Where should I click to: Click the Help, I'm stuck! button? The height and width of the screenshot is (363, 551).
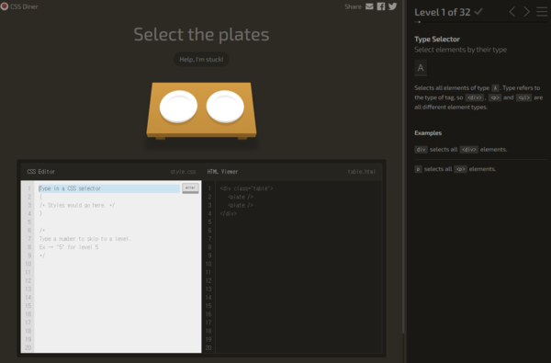[x=201, y=59]
